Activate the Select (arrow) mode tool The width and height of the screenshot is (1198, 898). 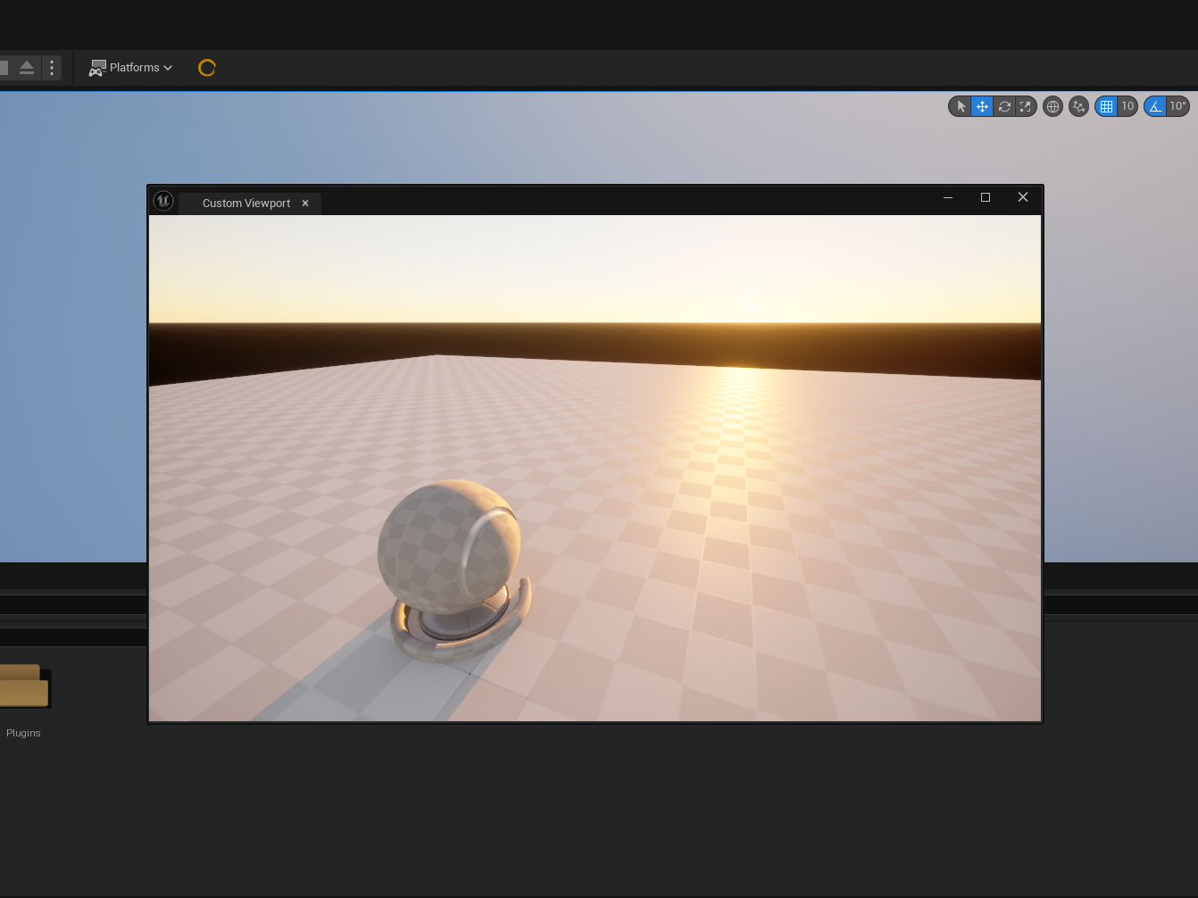point(961,106)
